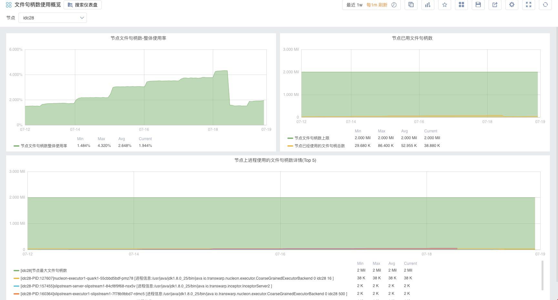This screenshot has height=300, width=558.
Task: Click the 52.955 K average value
Action: click(409, 146)
